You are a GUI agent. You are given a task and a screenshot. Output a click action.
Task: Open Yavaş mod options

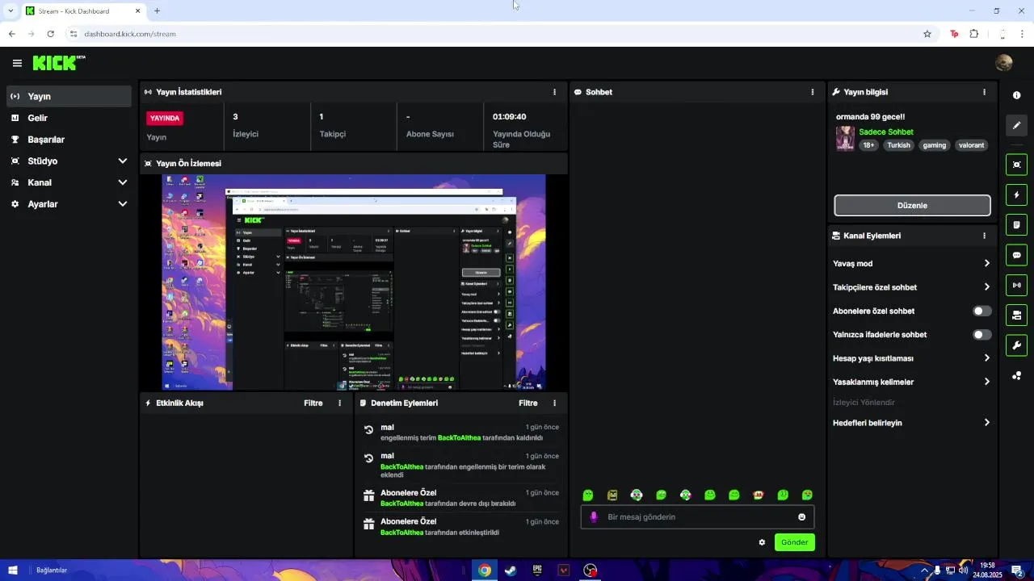[911, 263]
